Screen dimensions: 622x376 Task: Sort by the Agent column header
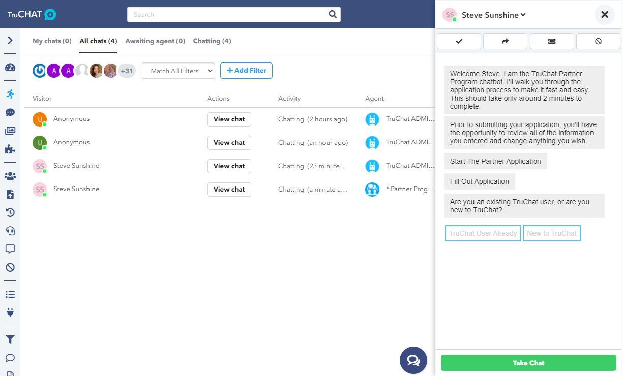pyautogui.click(x=374, y=99)
